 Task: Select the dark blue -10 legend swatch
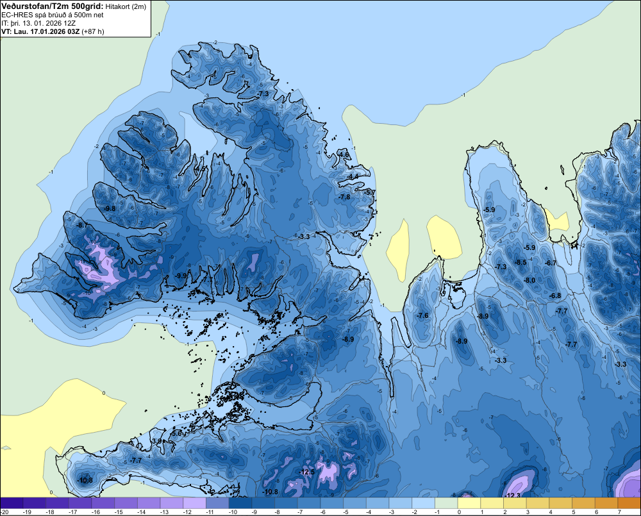(240, 503)
